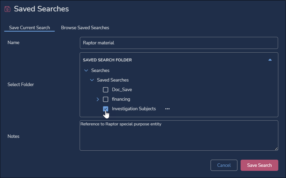Expand the financing folder chevron
This screenshot has width=286, height=178.
98,99
